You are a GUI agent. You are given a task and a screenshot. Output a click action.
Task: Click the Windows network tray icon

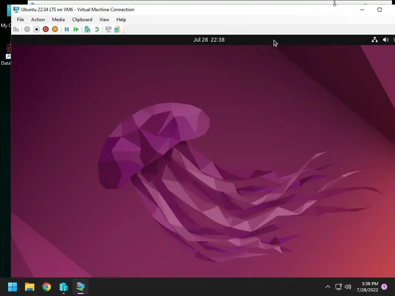338,287
